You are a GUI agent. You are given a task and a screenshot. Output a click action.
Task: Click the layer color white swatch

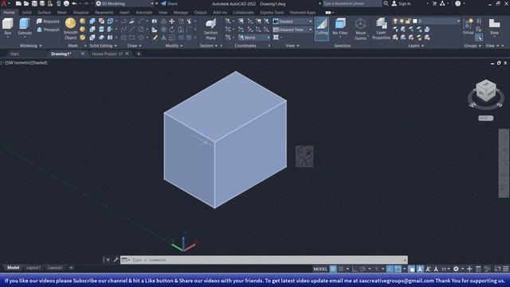(x=414, y=22)
